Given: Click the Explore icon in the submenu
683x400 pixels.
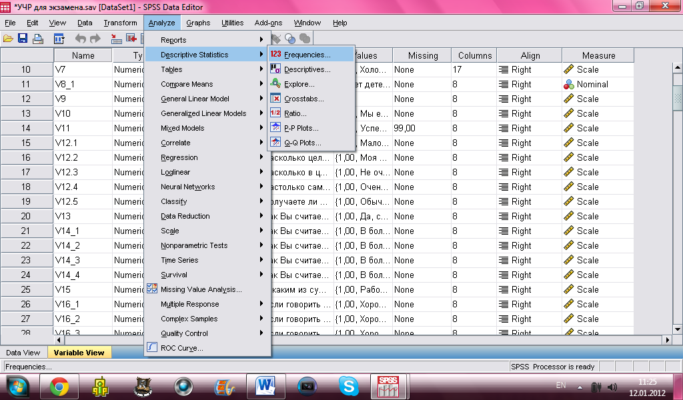Looking at the screenshot, I should [275, 83].
